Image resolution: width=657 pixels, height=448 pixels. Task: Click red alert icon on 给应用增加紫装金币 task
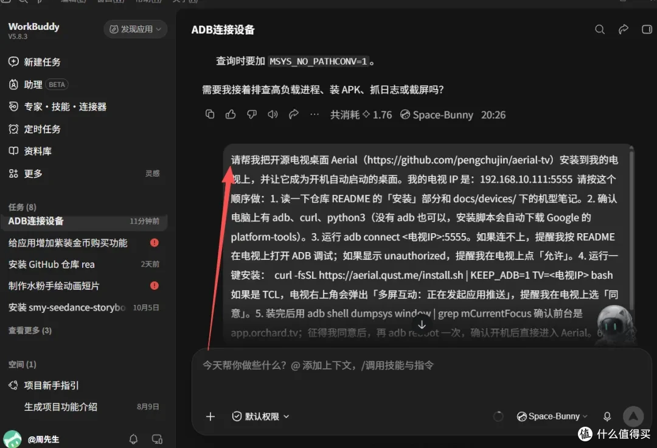[x=155, y=243]
